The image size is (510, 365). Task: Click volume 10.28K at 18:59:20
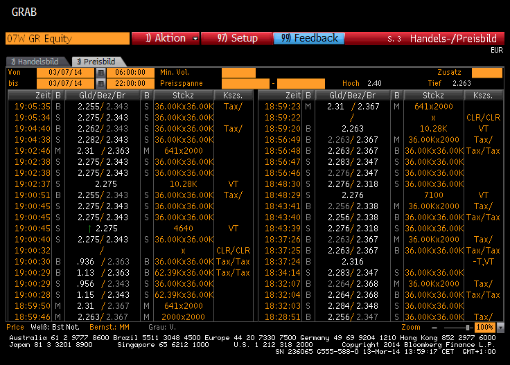434,129
